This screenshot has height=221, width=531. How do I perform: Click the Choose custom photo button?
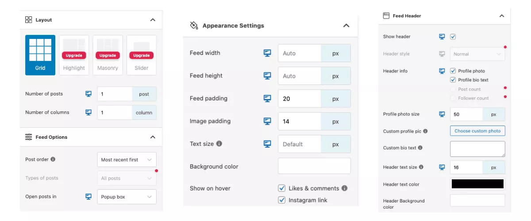[477, 131]
